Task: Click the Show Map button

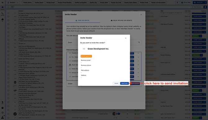Action: (x=186, y=2)
